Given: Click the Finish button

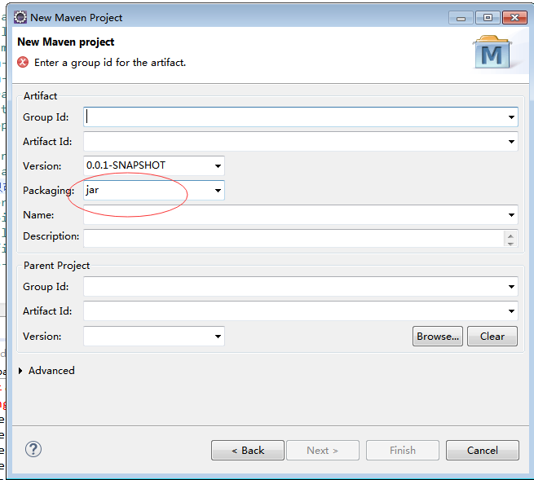Looking at the screenshot, I should [403, 451].
